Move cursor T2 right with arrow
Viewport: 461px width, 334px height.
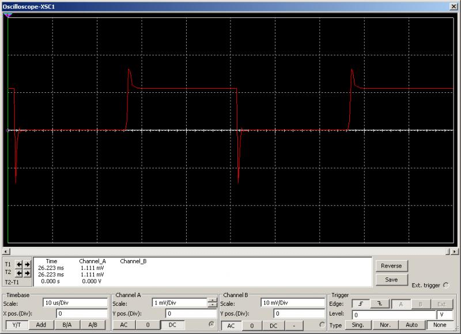tap(27, 273)
